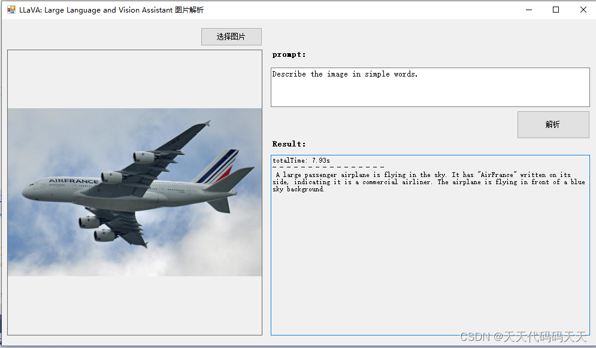The height and width of the screenshot is (348, 596).
Task: Open the image picker with 选择图片 button
Action: coord(231,36)
